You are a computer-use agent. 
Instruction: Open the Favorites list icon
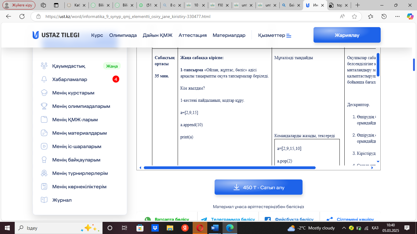pyautogui.click(x=371, y=16)
